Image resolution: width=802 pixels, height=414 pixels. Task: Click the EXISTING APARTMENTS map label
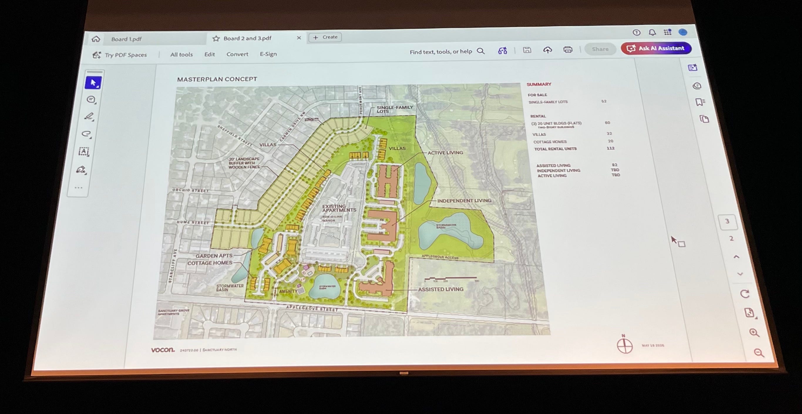tap(339, 208)
